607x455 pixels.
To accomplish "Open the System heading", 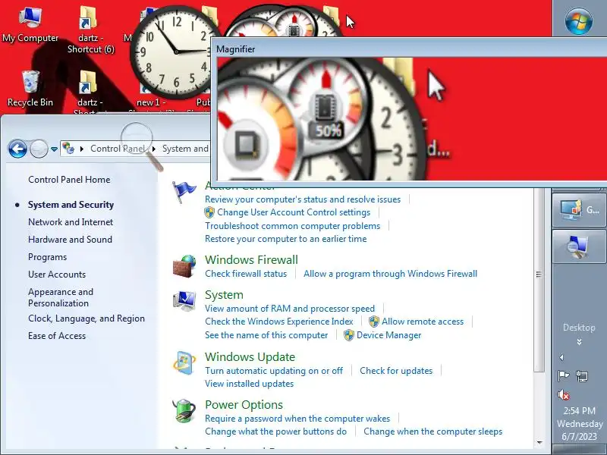I will [224, 295].
